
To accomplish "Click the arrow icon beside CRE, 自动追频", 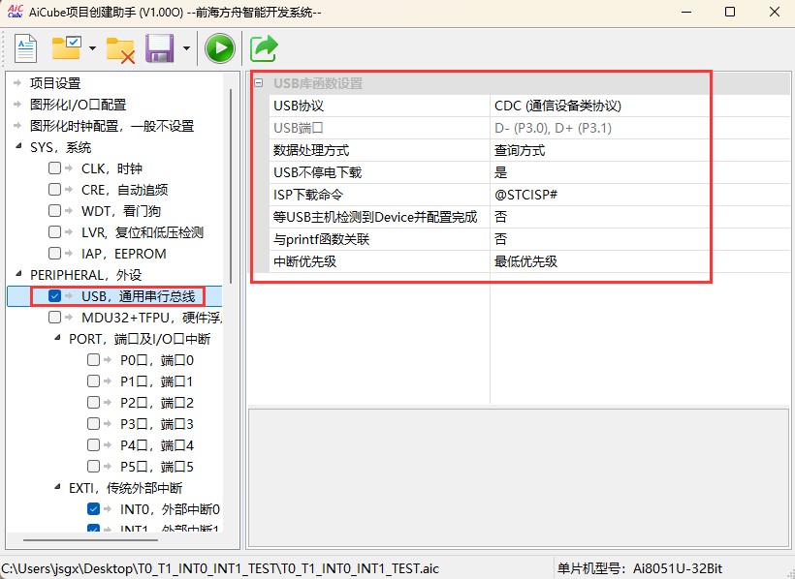I will [x=69, y=189].
